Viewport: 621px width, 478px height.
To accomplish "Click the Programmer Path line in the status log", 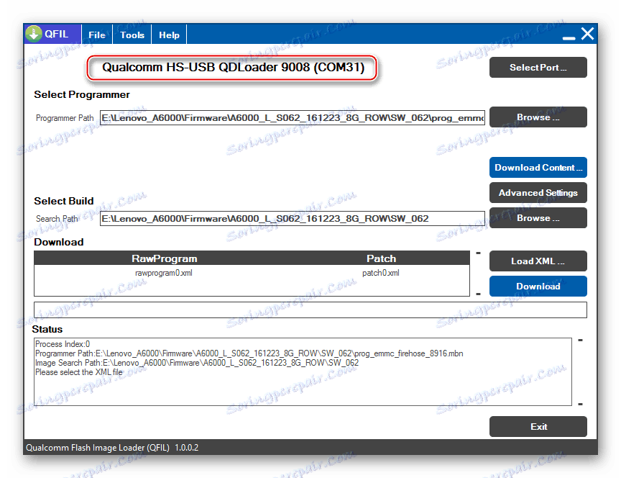I will pos(249,353).
